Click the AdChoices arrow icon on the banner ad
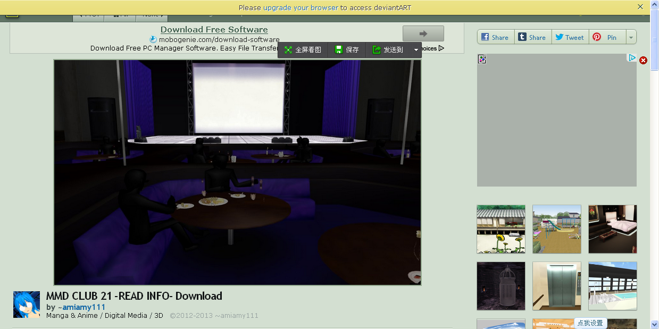The width and height of the screenshot is (659, 329). [x=441, y=48]
